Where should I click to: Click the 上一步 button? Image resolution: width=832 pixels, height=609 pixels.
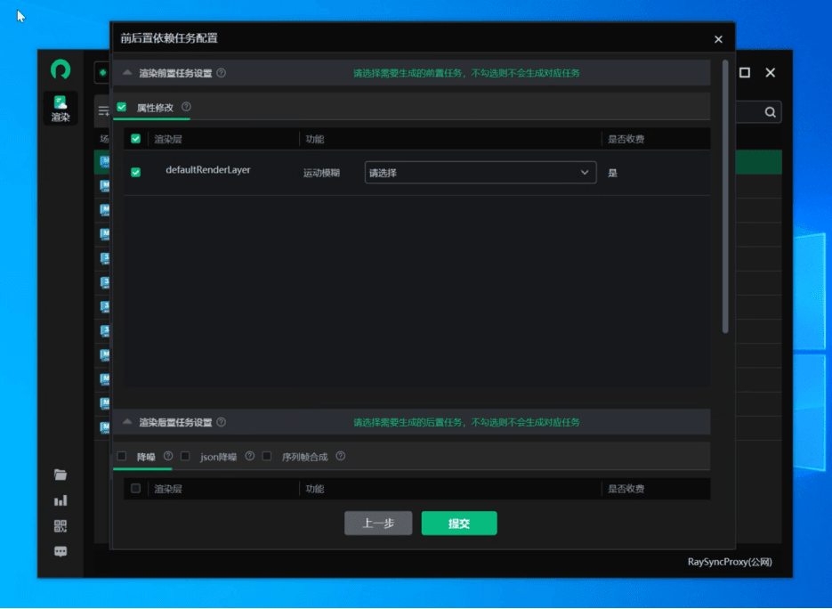point(378,524)
